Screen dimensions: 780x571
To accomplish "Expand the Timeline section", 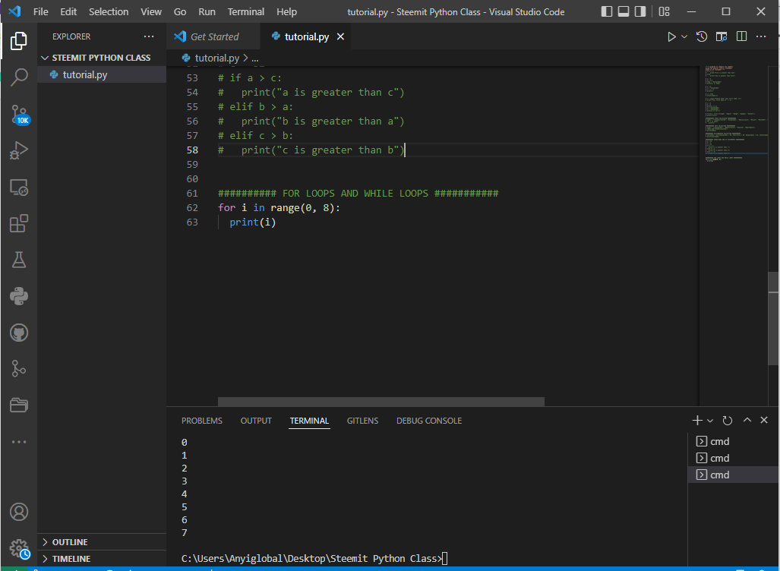I will (x=71, y=559).
